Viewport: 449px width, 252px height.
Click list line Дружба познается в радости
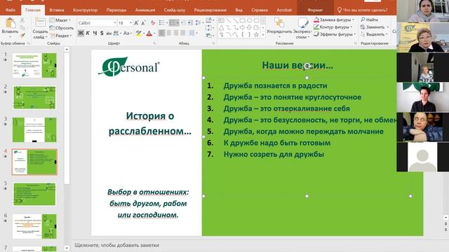[275, 85]
